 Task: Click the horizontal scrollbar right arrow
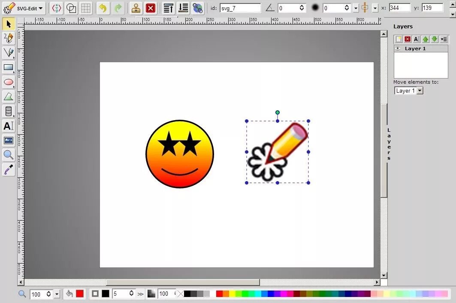coord(377,282)
